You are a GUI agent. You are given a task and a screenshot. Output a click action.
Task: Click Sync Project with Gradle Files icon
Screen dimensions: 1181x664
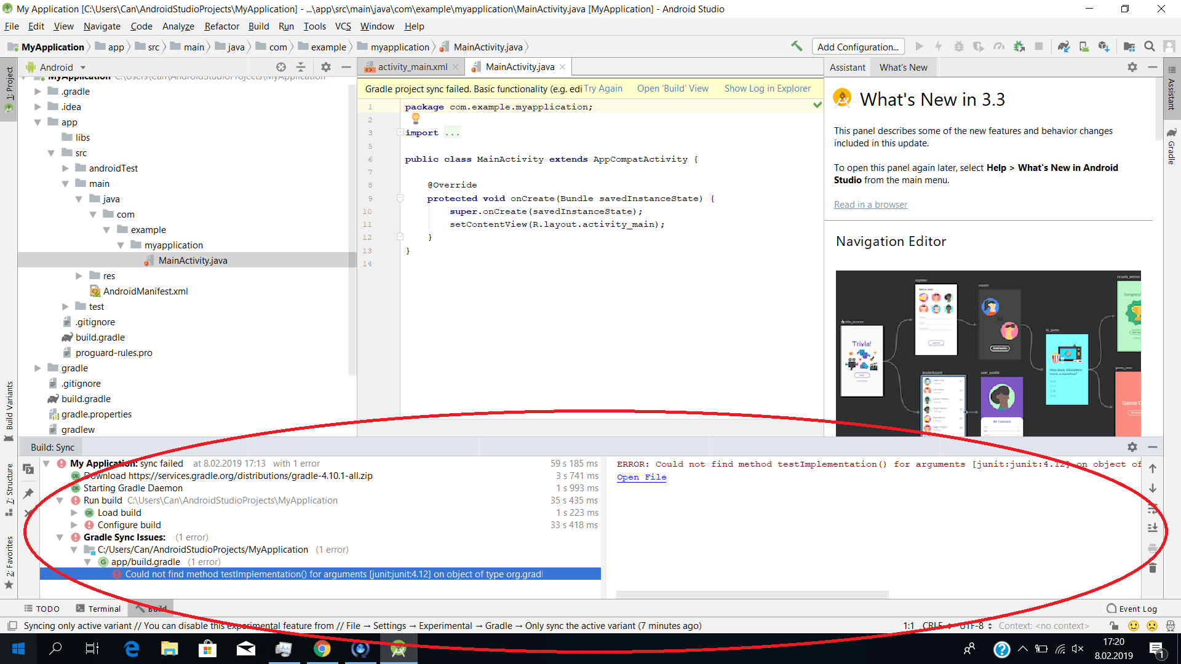coord(1064,47)
